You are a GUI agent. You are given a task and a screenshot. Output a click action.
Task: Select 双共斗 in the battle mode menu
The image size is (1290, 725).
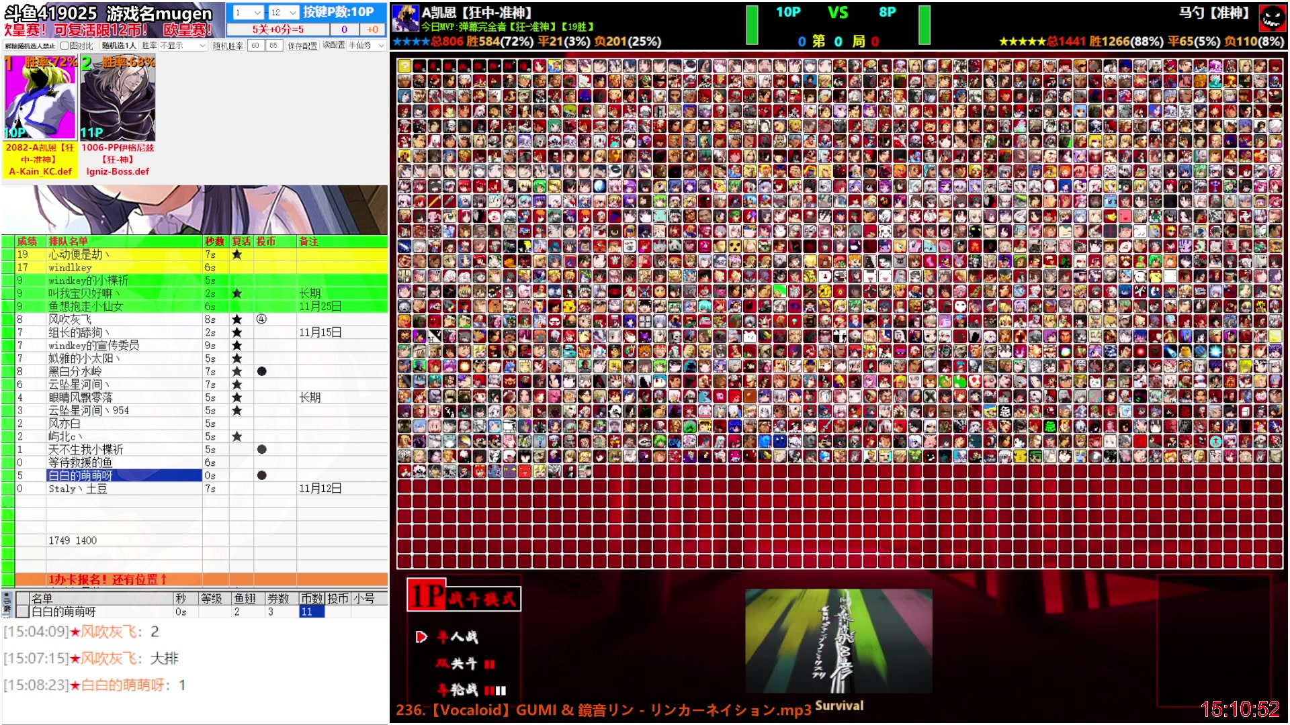pyautogui.click(x=456, y=664)
